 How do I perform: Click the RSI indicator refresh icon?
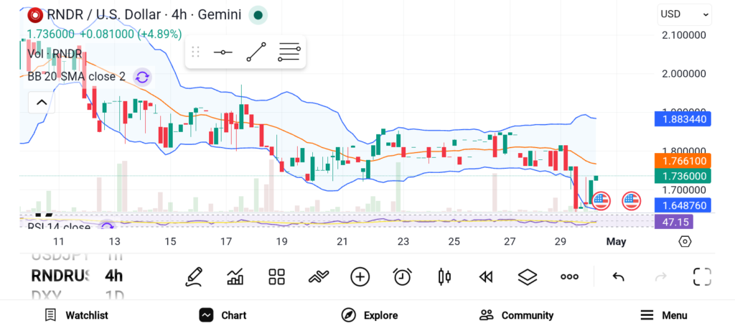(108, 226)
